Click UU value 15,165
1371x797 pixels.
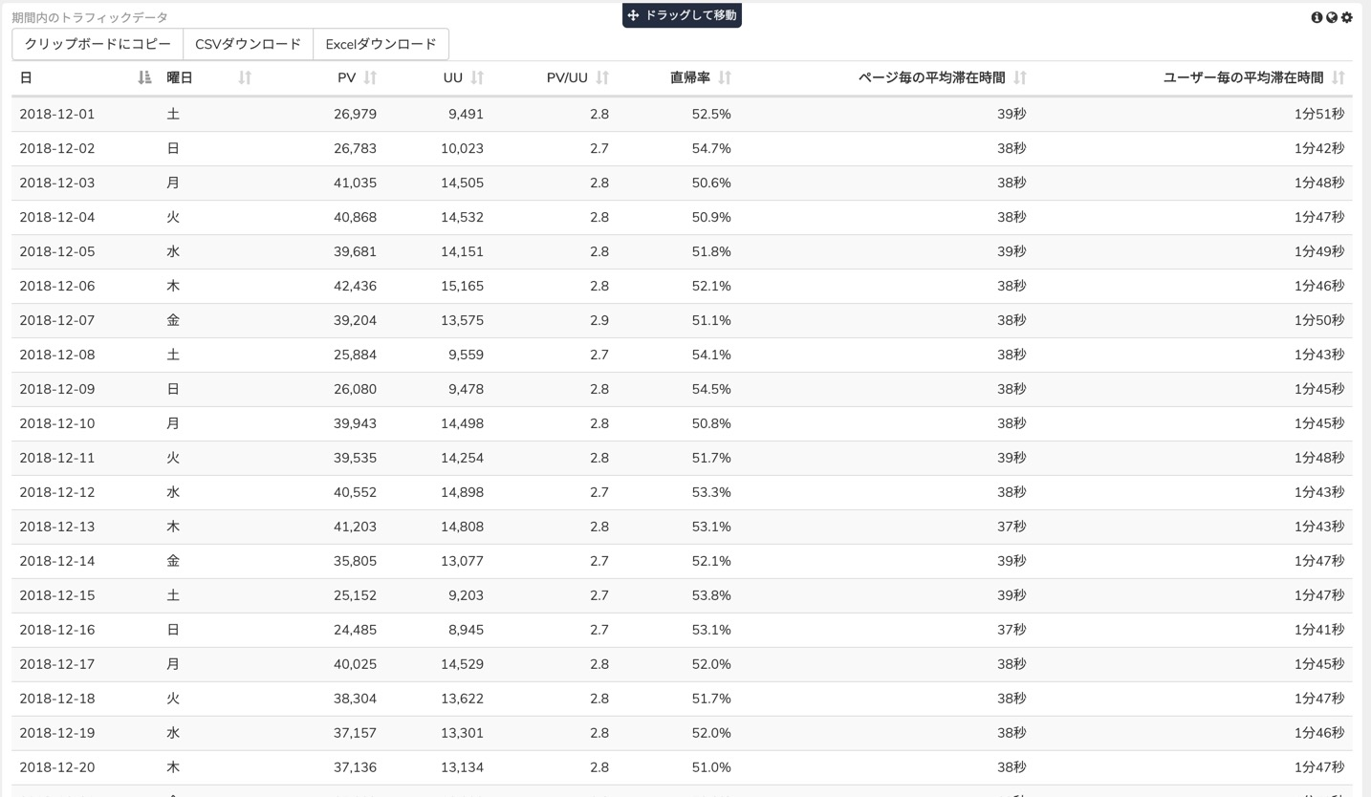click(x=462, y=286)
